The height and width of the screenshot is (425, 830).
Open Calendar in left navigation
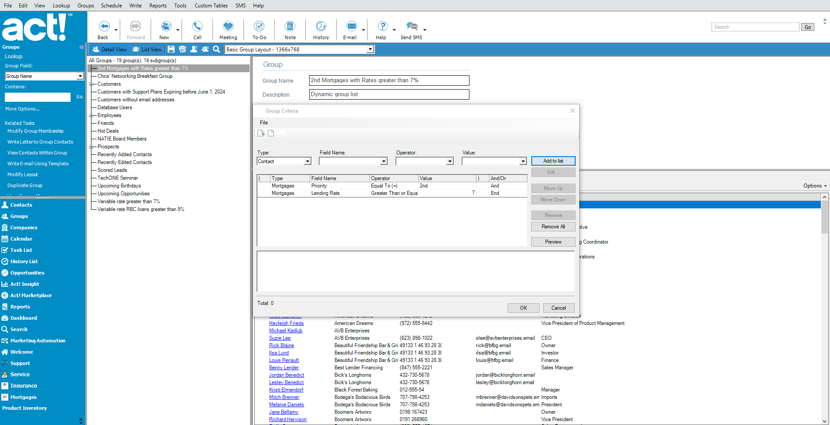click(x=21, y=239)
